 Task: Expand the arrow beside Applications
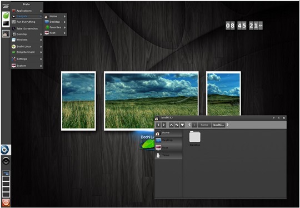point(41,11)
